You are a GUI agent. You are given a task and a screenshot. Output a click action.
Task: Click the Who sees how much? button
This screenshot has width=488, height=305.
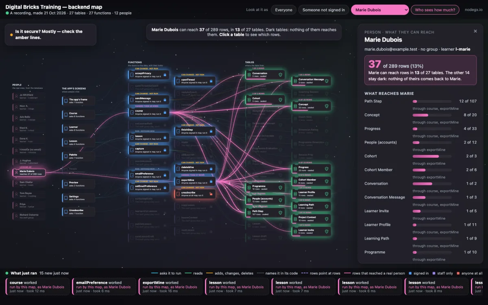tap(435, 10)
